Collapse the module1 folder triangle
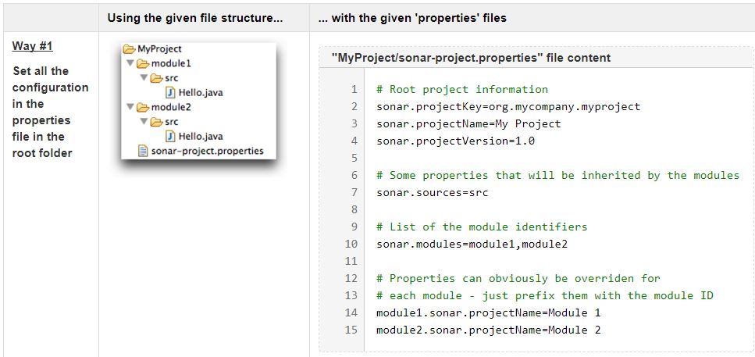 click(x=130, y=63)
